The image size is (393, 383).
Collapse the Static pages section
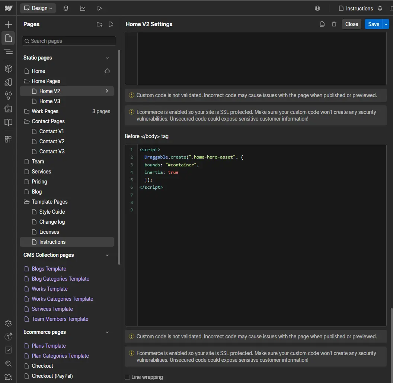click(107, 58)
